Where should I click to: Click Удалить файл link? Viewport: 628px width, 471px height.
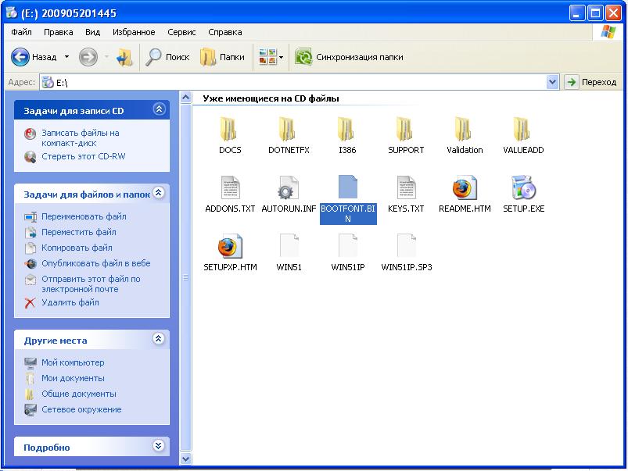pos(70,302)
